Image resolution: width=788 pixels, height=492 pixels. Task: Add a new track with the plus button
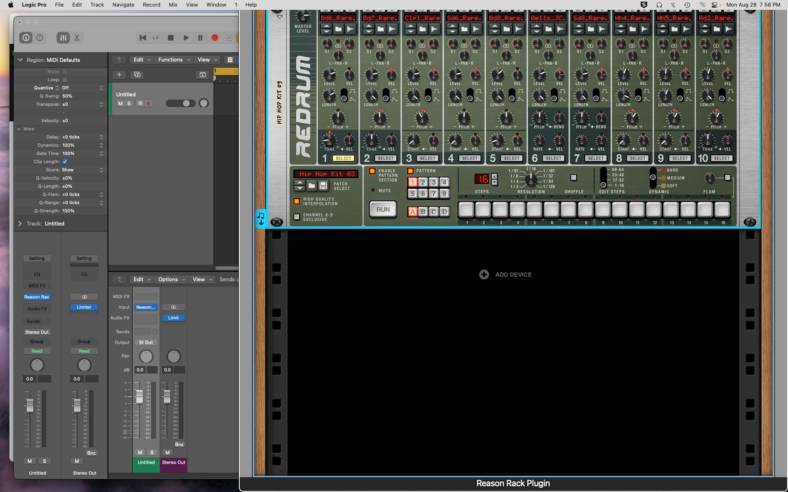pyautogui.click(x=119, y=75)
